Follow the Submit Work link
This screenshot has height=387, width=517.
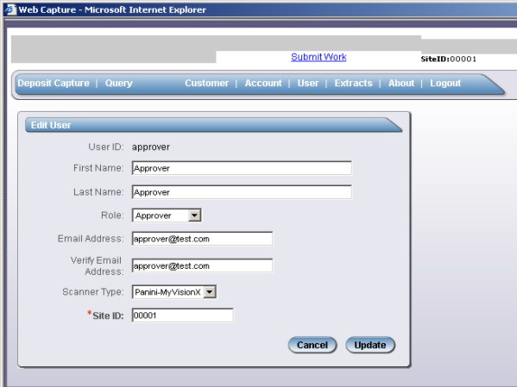[x=318, y=57]
